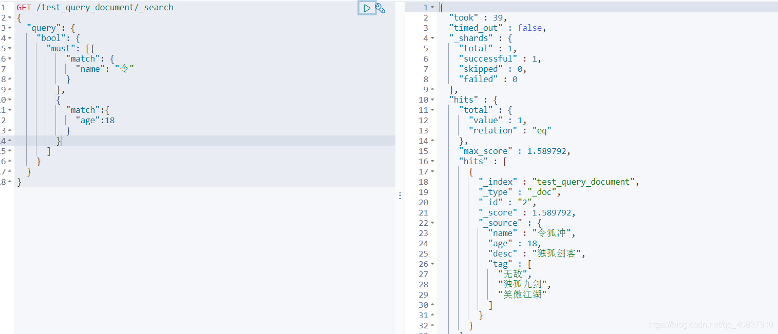The width and height of the screenshot is (778, 334).
Task: Collapse whole response at line 1 arrow
Action: pyautogui.click(x=432, y=7)
